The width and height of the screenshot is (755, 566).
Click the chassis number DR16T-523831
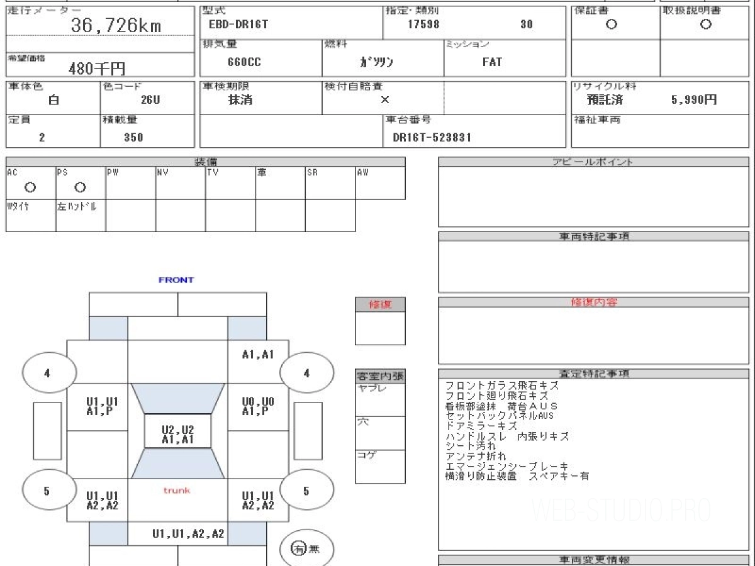pyautogui.click(x=432, y=137)
